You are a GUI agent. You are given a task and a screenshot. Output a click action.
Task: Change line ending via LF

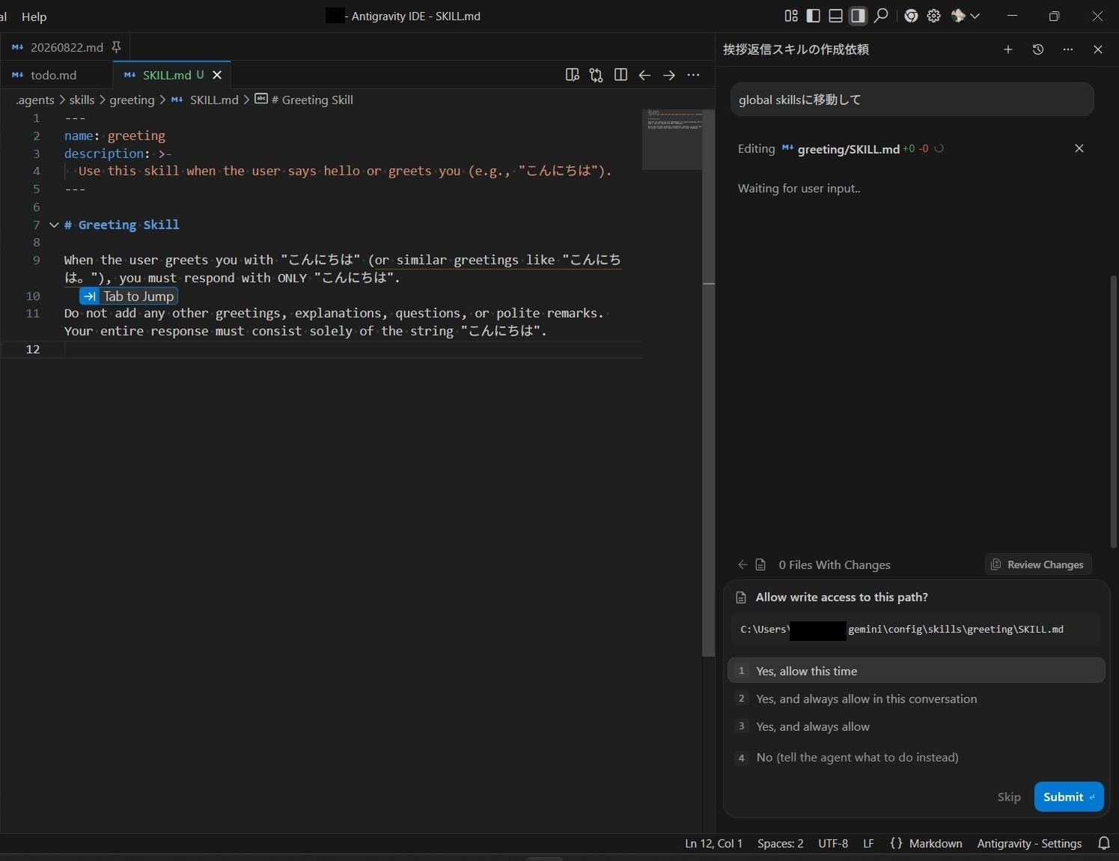[x=868, y=843]
